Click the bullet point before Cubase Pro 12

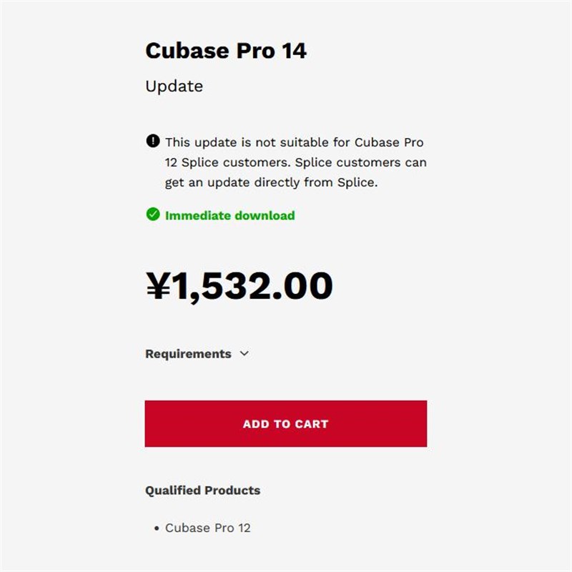pos(157,528)
